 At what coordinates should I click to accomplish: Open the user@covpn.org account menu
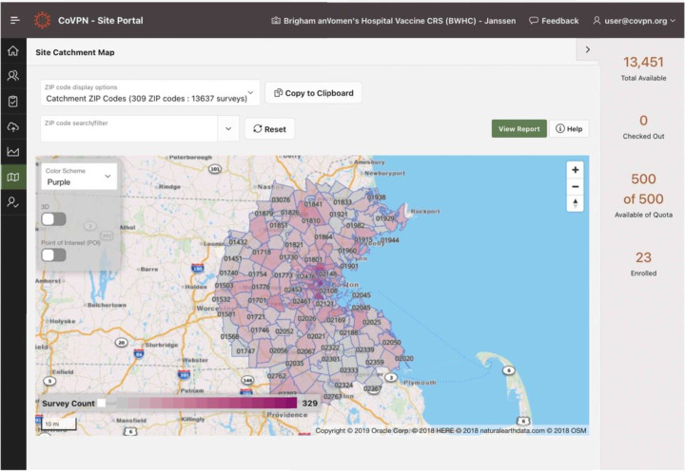pos(634,20)
